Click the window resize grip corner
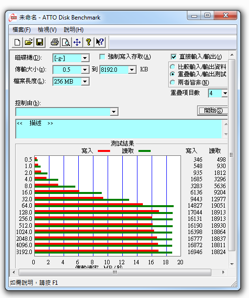 click(x=233, y=283)
